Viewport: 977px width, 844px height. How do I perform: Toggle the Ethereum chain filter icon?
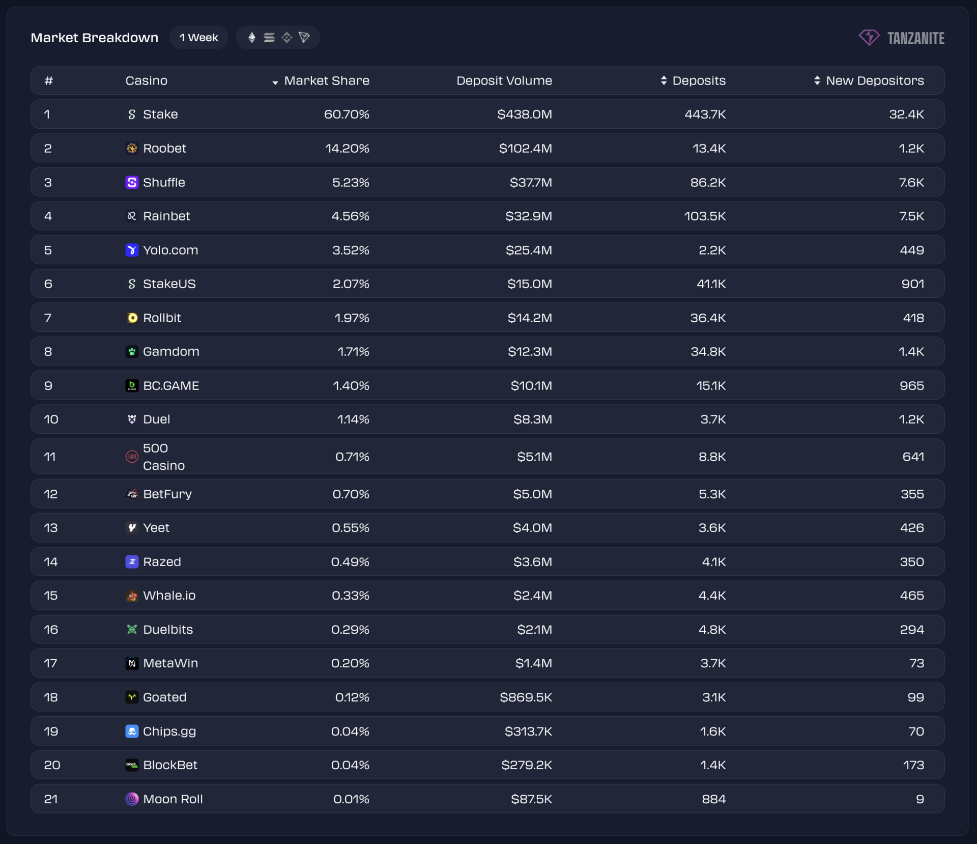[x=251, y=38]
